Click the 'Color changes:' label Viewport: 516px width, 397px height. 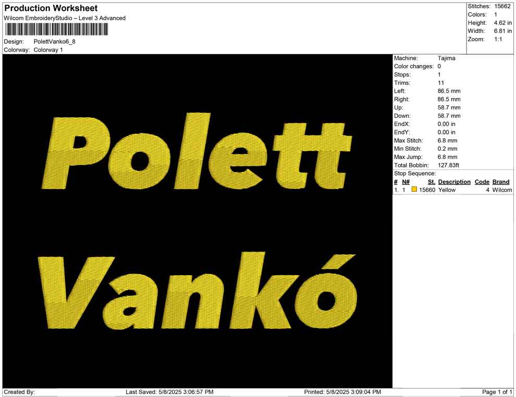pyautogui.click(x=414, y=67)
